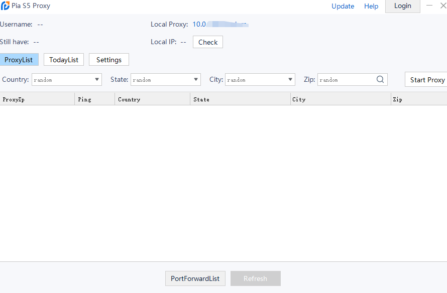Image resolution: width=447 pixels, height=293 pixels.
Task: Click the Still have label text
Action: tap(14, 42)
